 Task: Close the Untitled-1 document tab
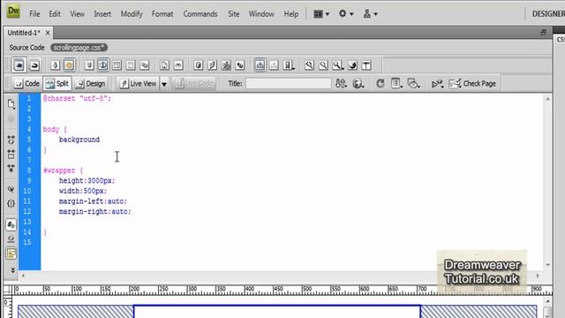click(x=48, y=33)
